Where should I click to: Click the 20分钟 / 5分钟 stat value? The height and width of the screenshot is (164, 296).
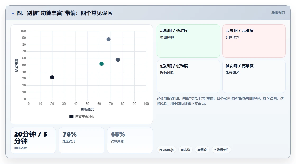coord(31,138)
